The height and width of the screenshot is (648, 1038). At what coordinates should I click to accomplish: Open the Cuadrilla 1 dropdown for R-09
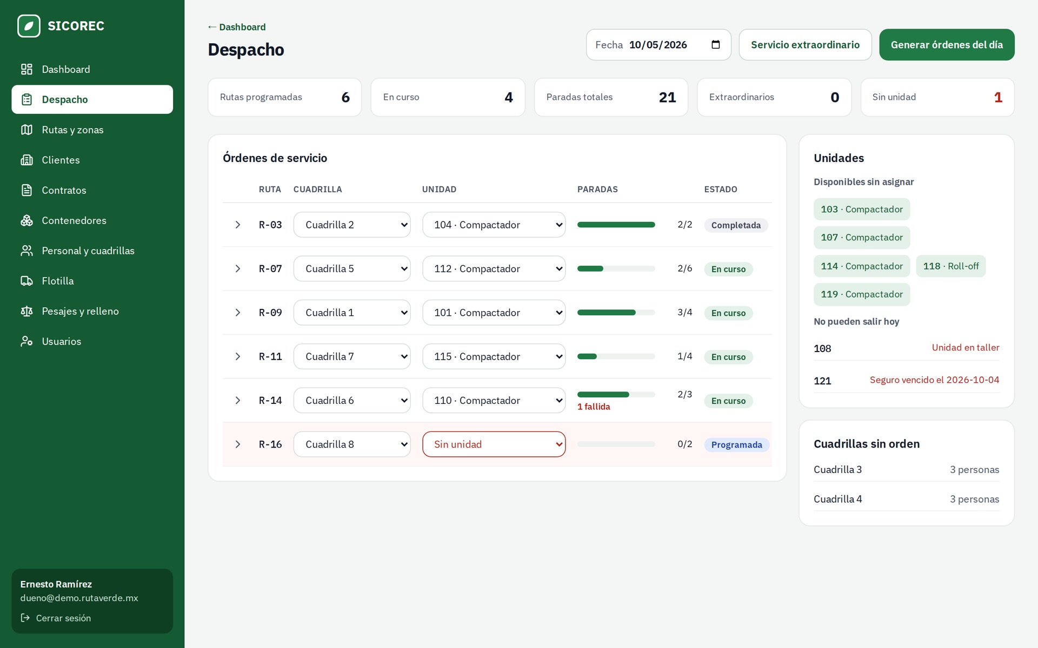pyautogui.click(x=352, y=313)
